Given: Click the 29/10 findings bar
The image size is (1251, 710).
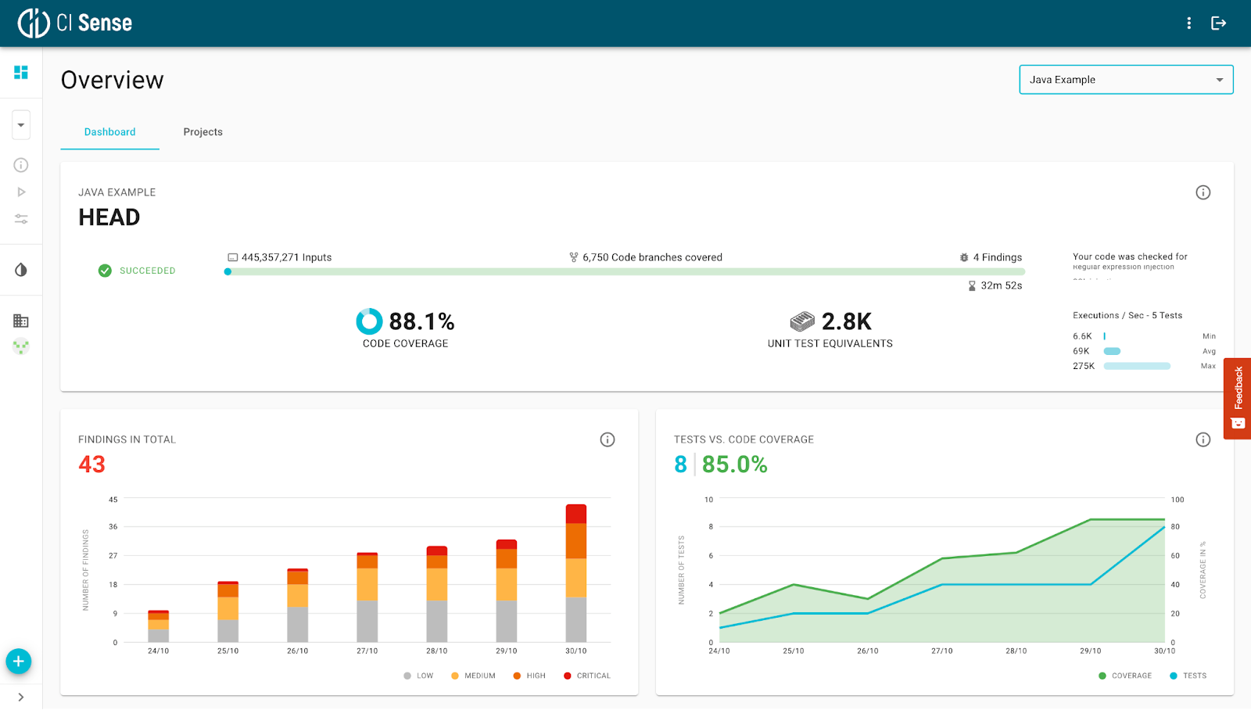Looking at the screenshot, I should point(507,591).
